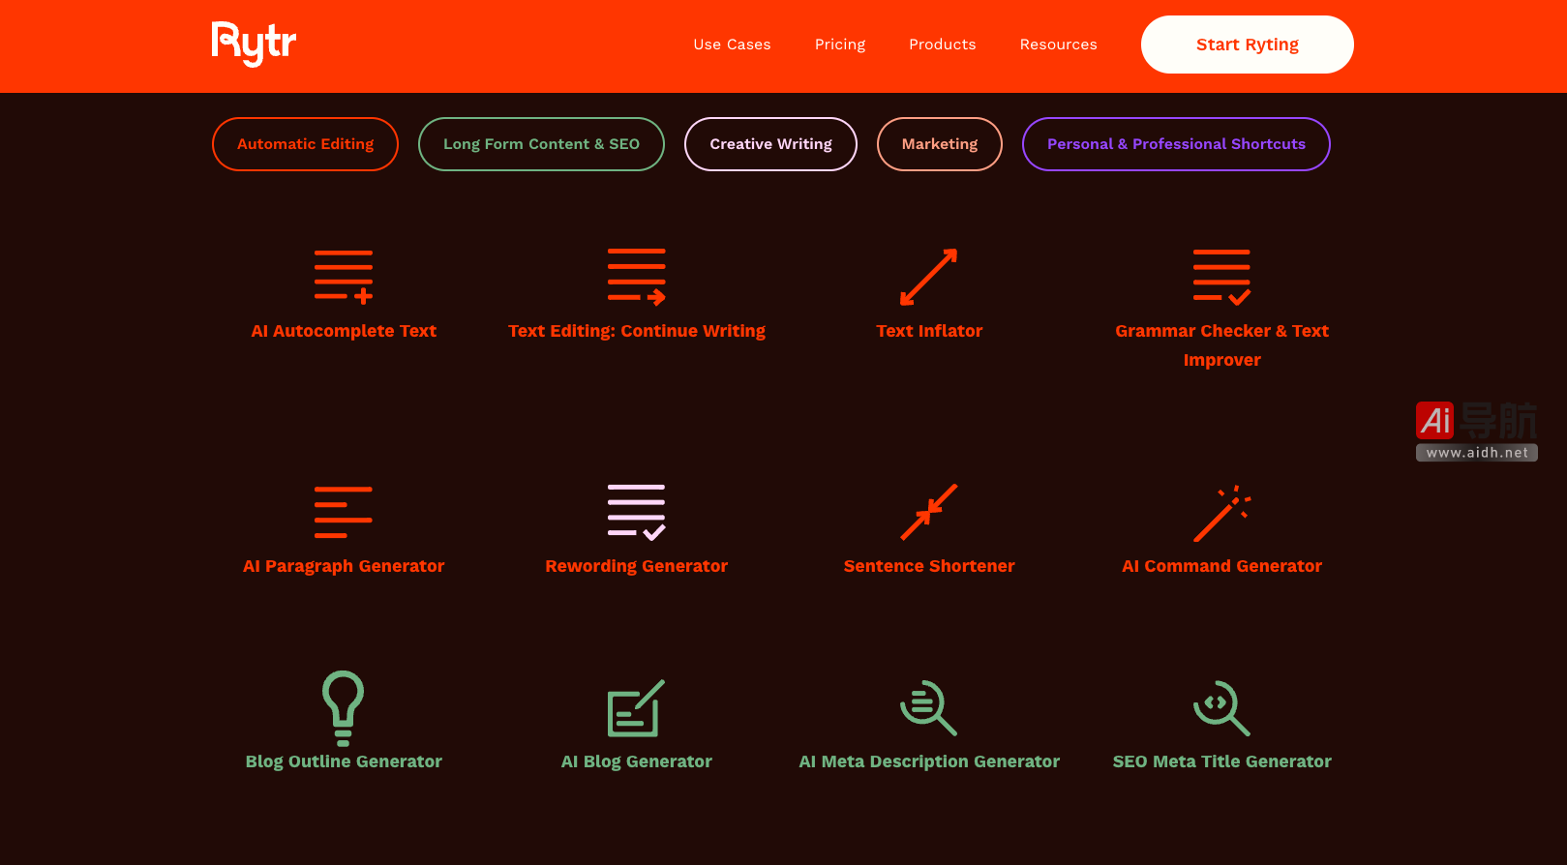Filter by Automatic Editing category
This screenshot has height=865, width=1567.
pyautogui.click(x=305, y=144)
